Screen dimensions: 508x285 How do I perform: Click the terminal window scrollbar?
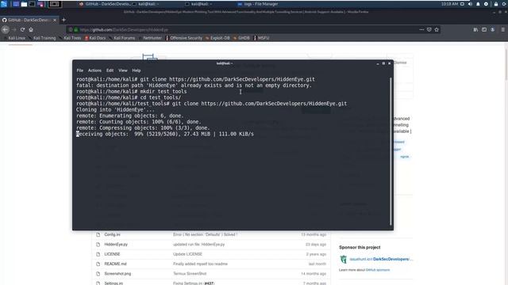(x=391, y=151)
